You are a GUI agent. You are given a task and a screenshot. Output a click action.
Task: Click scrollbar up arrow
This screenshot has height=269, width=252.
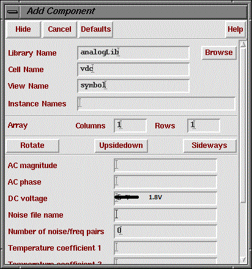point(243,44)
